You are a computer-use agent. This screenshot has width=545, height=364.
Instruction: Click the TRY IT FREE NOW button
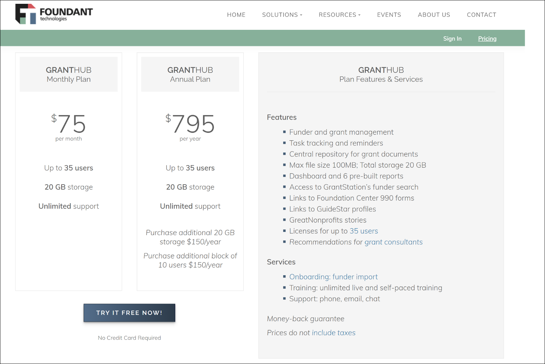(x=129, y=313)
